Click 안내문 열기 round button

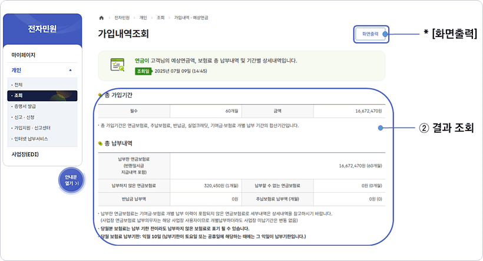click(x=71, y=180)
